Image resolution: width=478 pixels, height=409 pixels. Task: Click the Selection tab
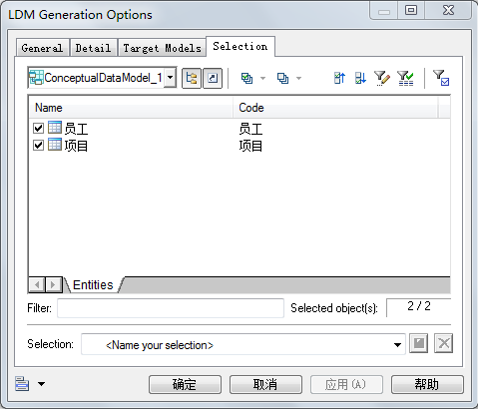(240, 46)
